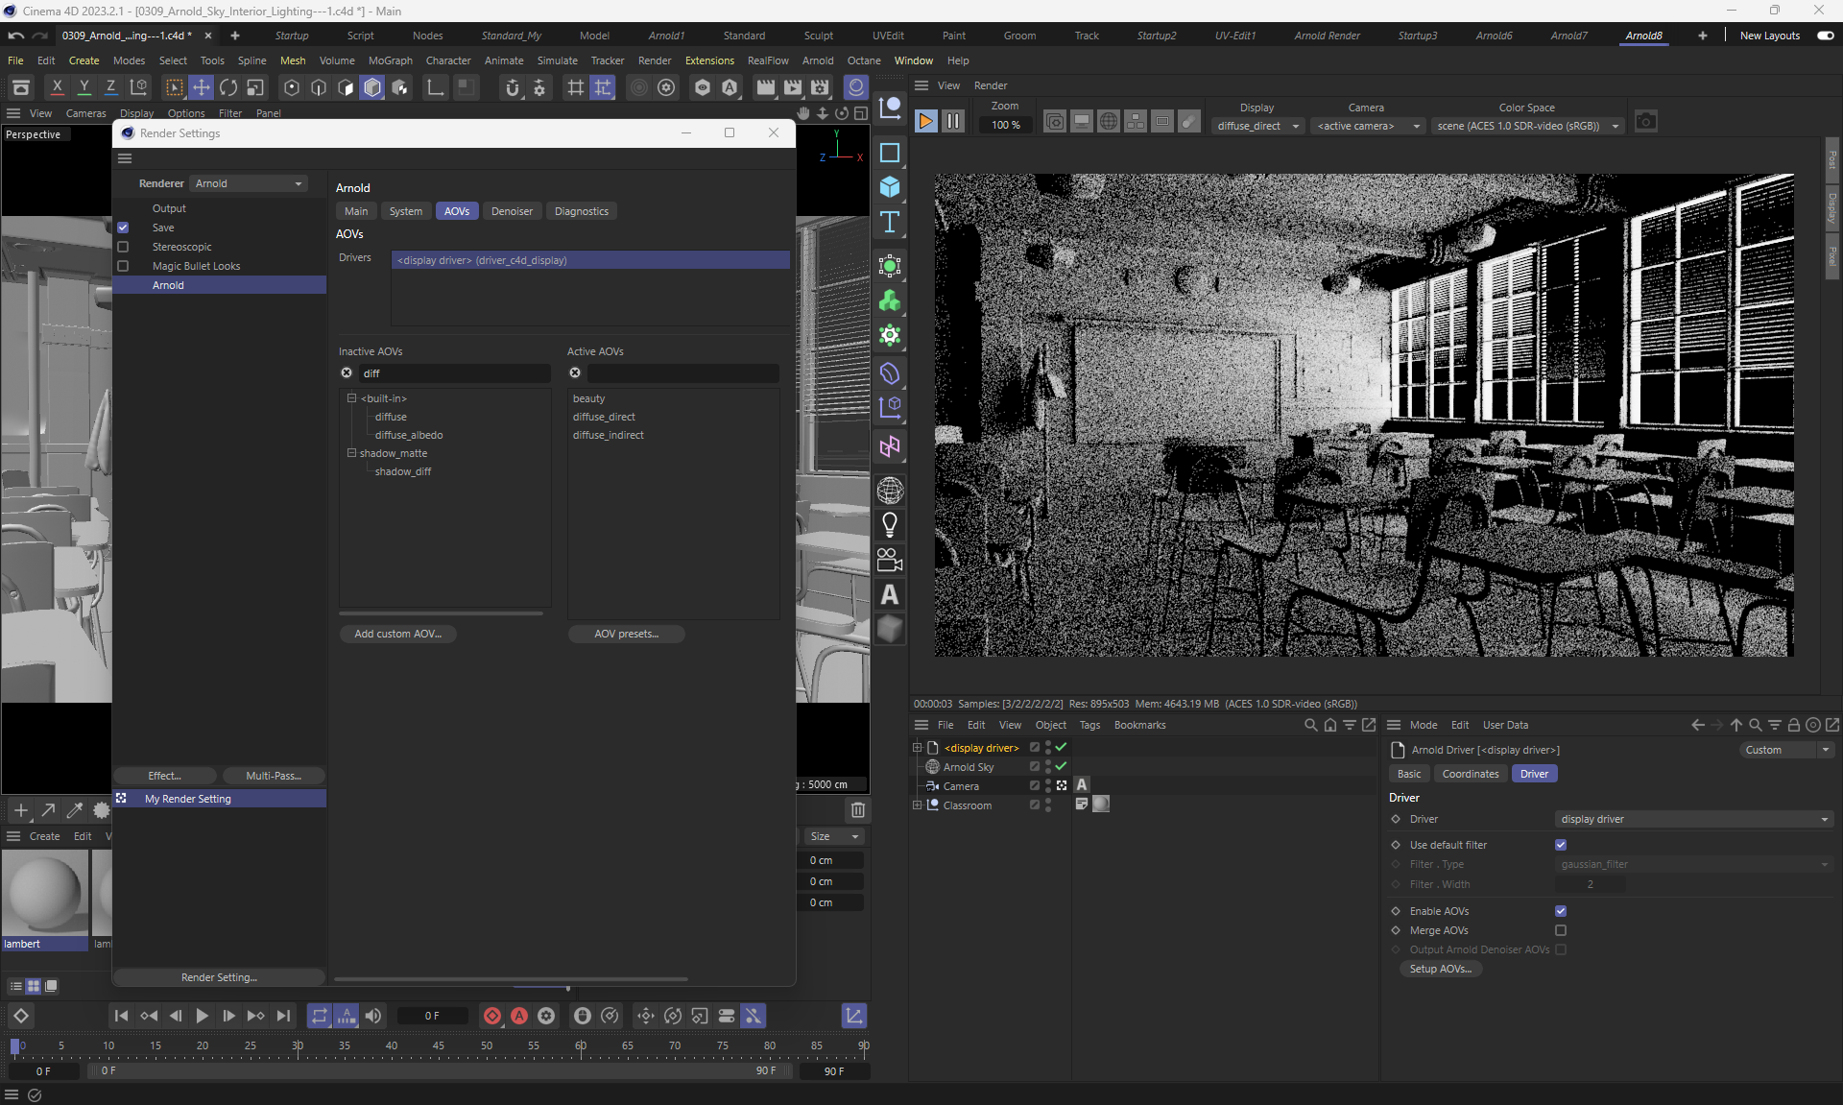Image resolution: width=1843 pixels, height=1105 pixels.
Task: Click the timeline play forward button
Action: pos(202,1016)
